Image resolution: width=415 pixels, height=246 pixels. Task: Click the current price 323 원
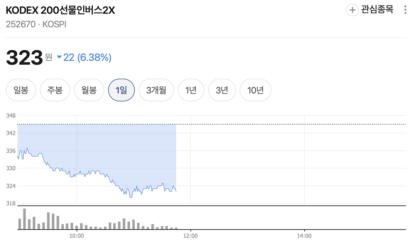[x=29, y=58]
